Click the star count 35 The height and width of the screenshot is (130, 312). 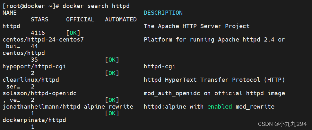point(34,60)
